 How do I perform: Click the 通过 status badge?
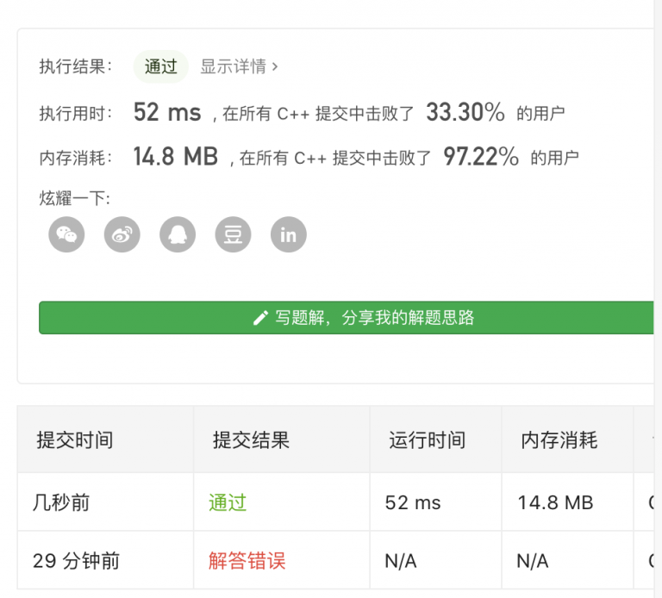[160, 66]
